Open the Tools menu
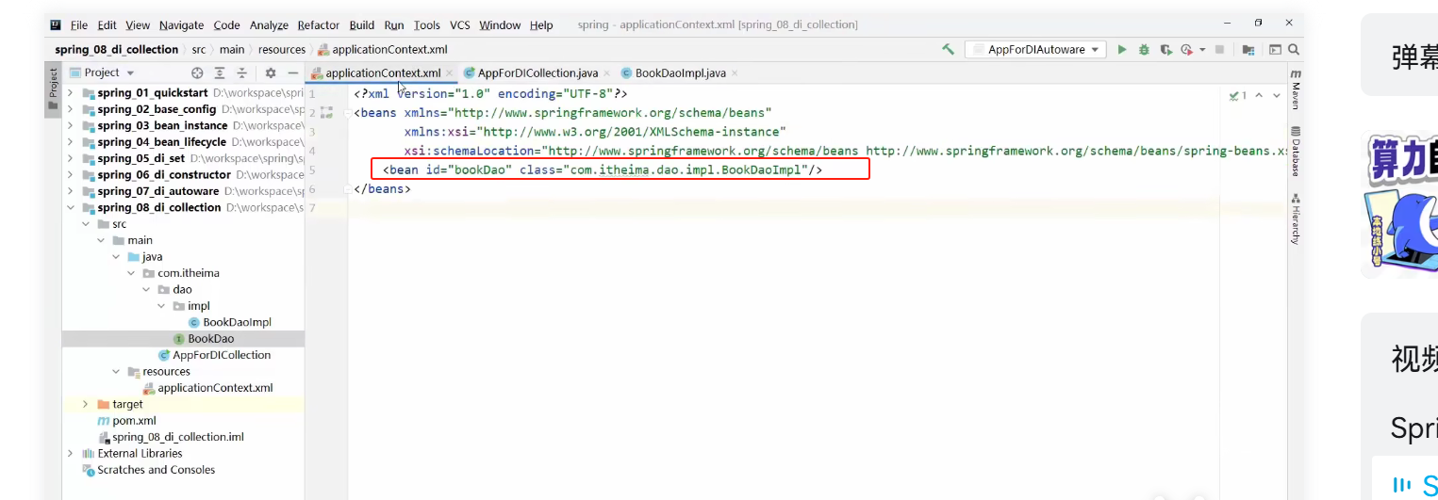The width and height of the screenshot is (1438, 500). click(426, 25)
